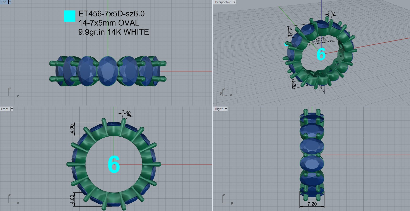Select the text 'ET456-7x5D-sz6.0'
This screenshot has height=211, width=410.
tap(112, 14)
